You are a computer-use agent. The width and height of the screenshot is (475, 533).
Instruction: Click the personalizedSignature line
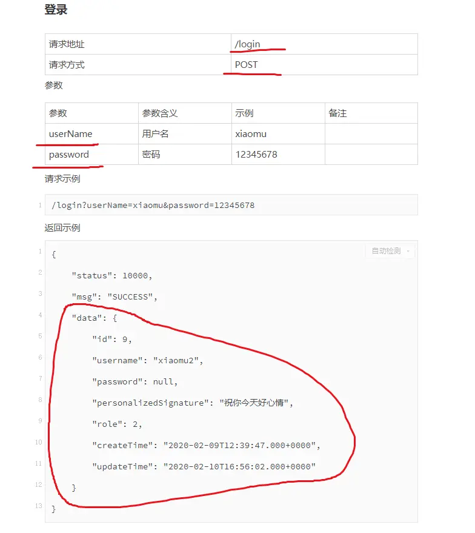193,403
